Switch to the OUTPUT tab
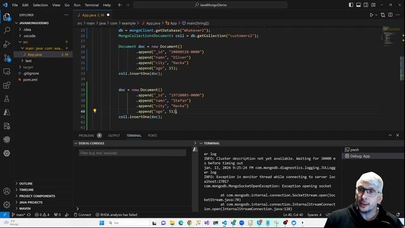Viewport: 405px width, 228px height. [114, 136]
